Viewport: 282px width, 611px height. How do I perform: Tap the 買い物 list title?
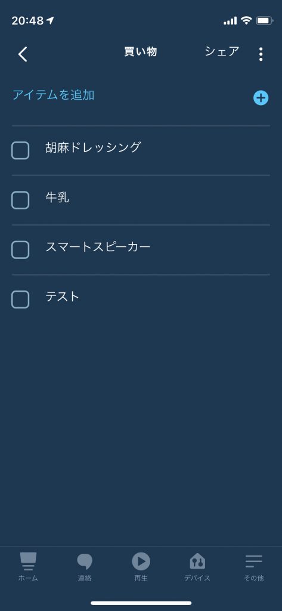141,52
